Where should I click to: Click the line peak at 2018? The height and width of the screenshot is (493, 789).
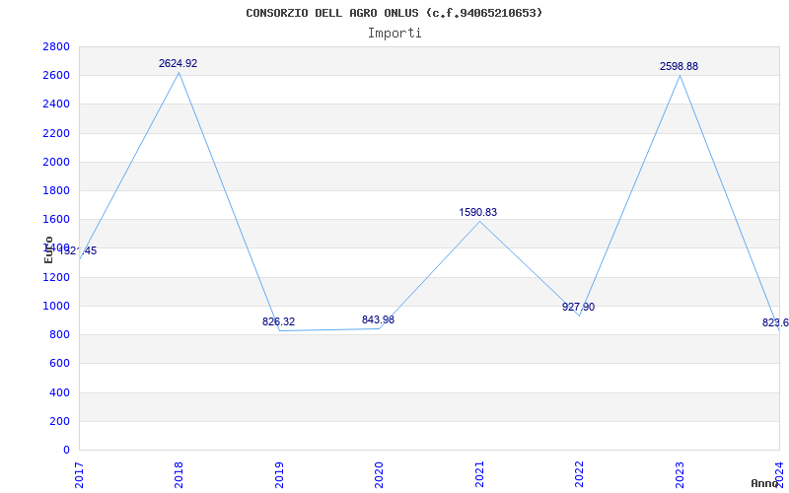click(179, 72)
